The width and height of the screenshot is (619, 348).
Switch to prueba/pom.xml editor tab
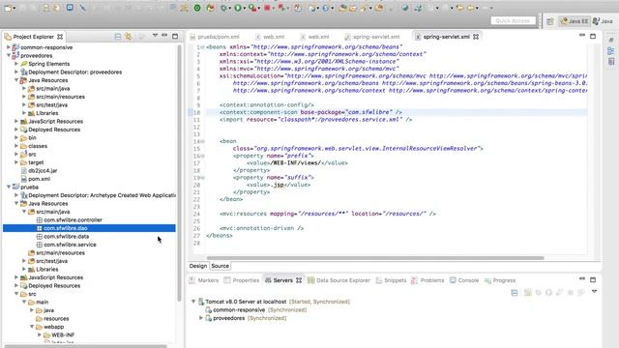[215, 37]
